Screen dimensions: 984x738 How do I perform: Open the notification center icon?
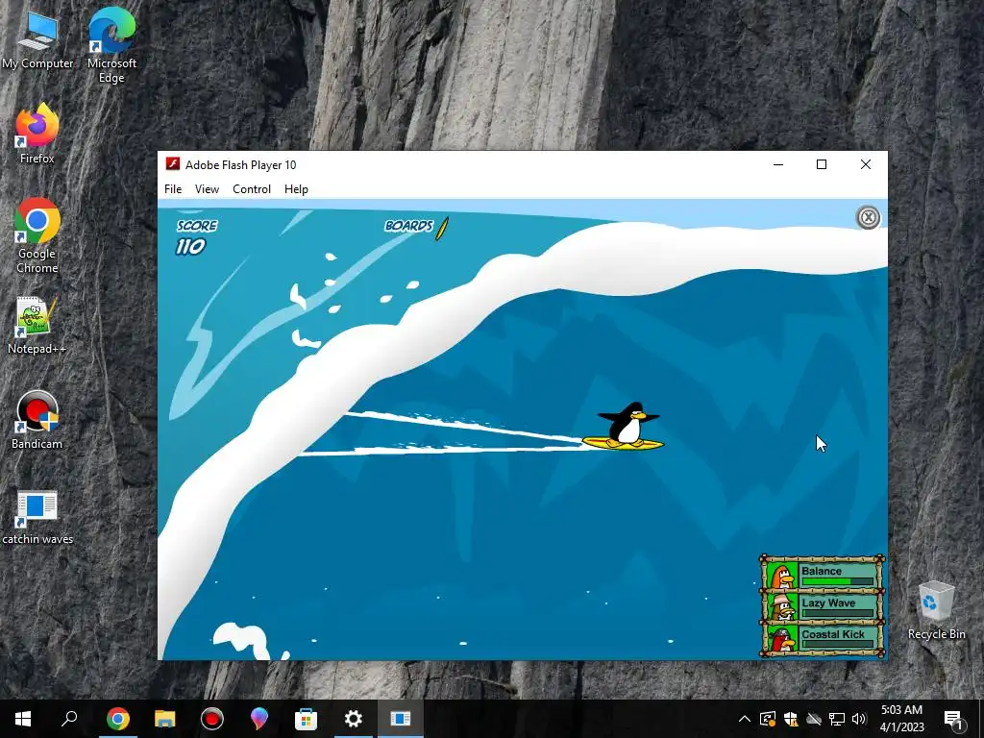(x=953, y=719)
